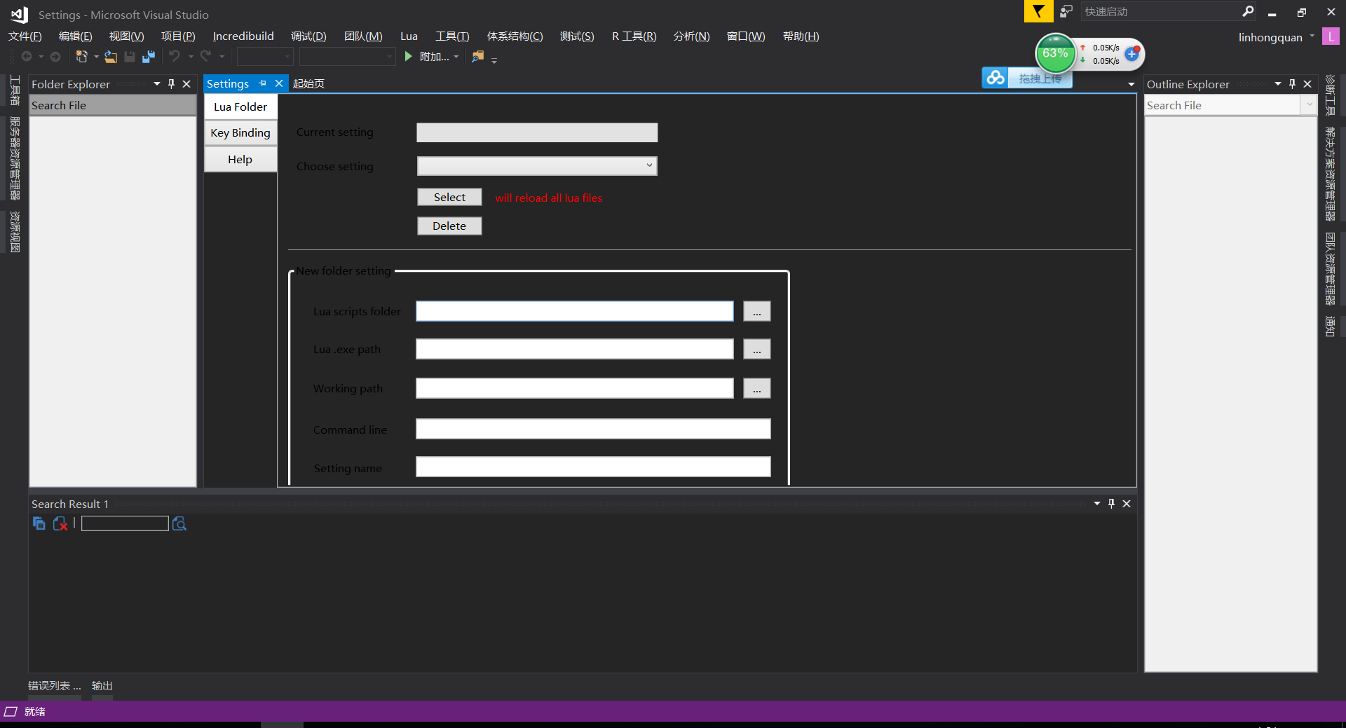This screenshot has width=1346, height=728.
Task: Click the Redo toolbar icon
Action: (205, 56)
